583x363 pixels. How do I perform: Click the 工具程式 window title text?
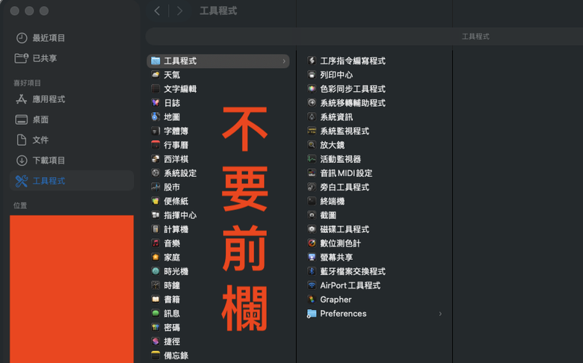click(218, 10)
